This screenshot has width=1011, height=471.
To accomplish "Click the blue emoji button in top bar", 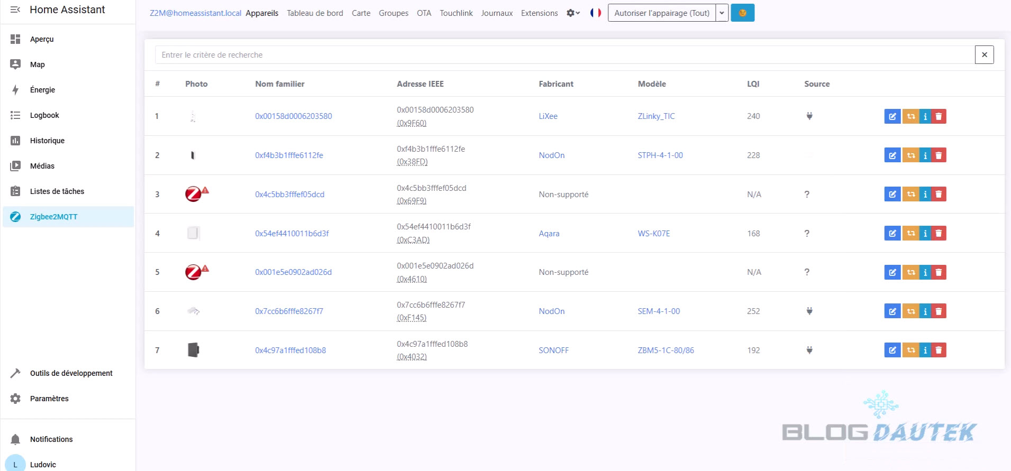I will coord(742,13).
